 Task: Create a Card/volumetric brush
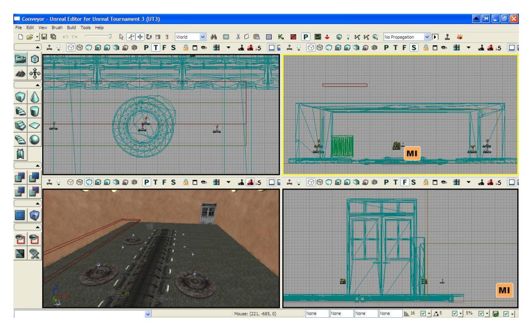point(20,154)
